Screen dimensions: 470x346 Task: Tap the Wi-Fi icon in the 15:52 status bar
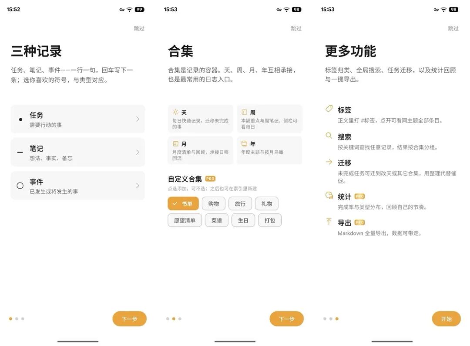[x=129, y=10]
